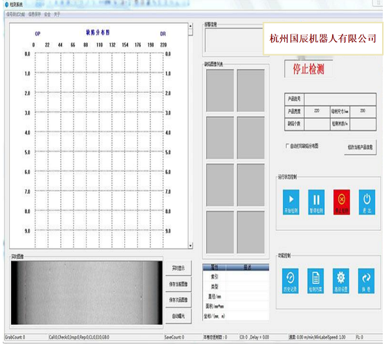Open the 检测方案 (detection plan) document icon

[316, 279]
